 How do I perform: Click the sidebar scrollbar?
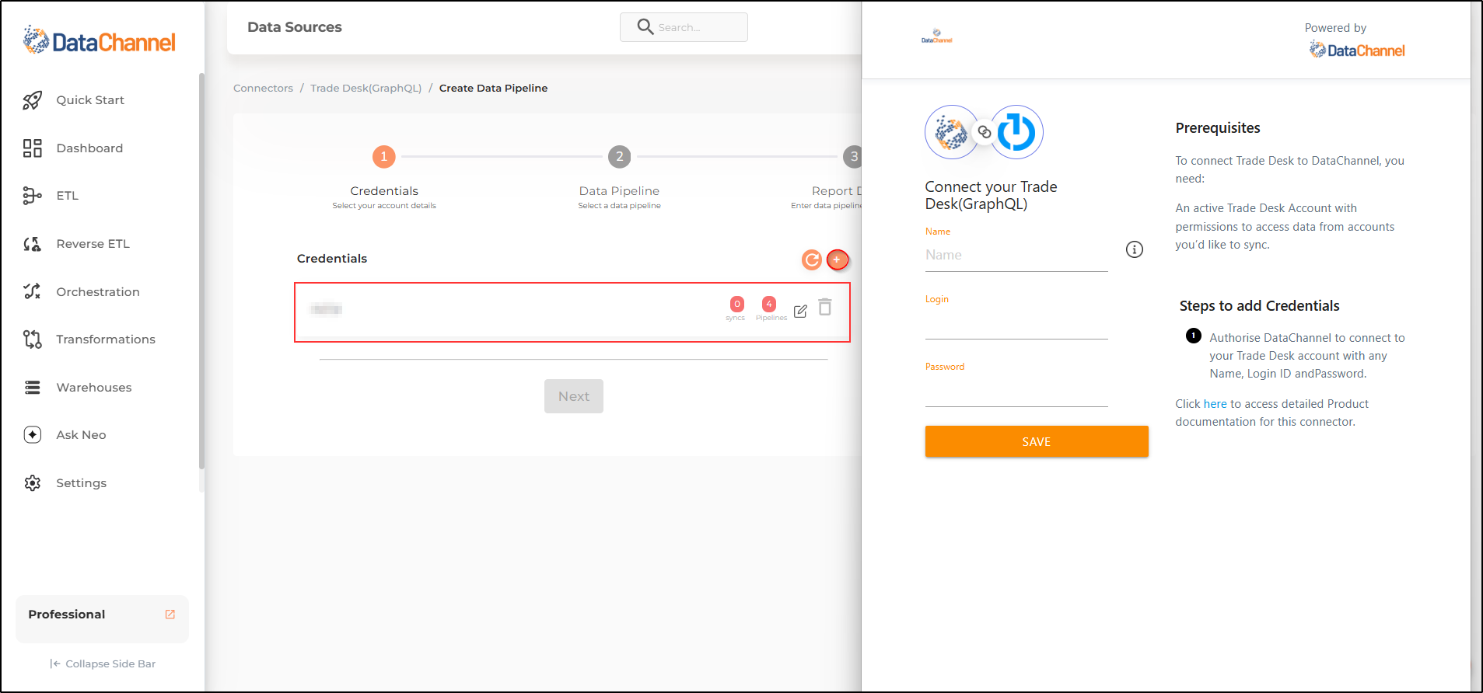[x=201, y=272]
